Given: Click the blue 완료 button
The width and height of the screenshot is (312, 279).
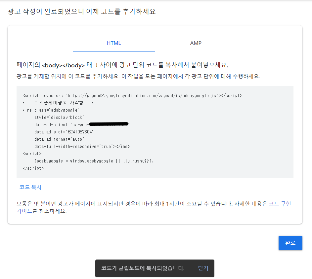Looking at the screenshot, I should (x=290, y=243).
